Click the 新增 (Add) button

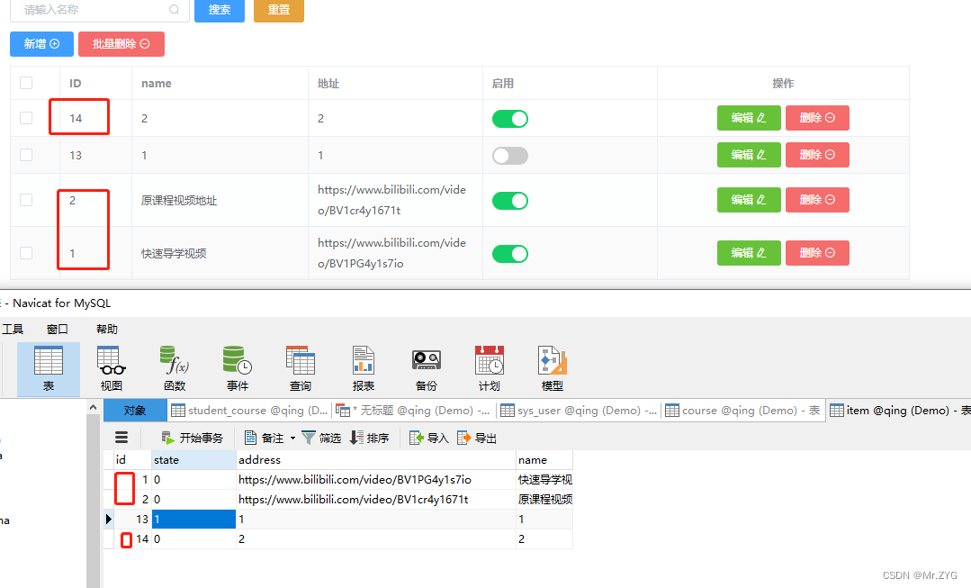click(41, 43)
